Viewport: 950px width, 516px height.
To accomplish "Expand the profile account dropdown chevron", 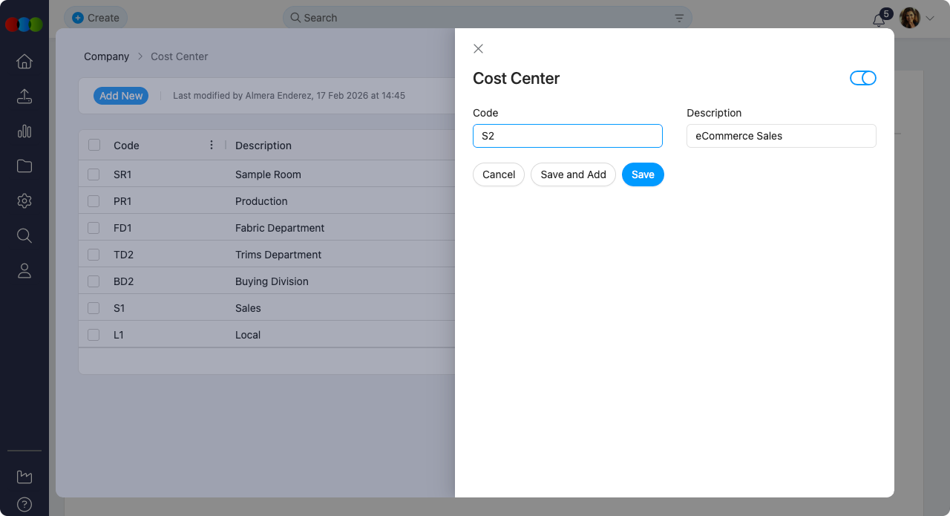I will pos(930,17).
